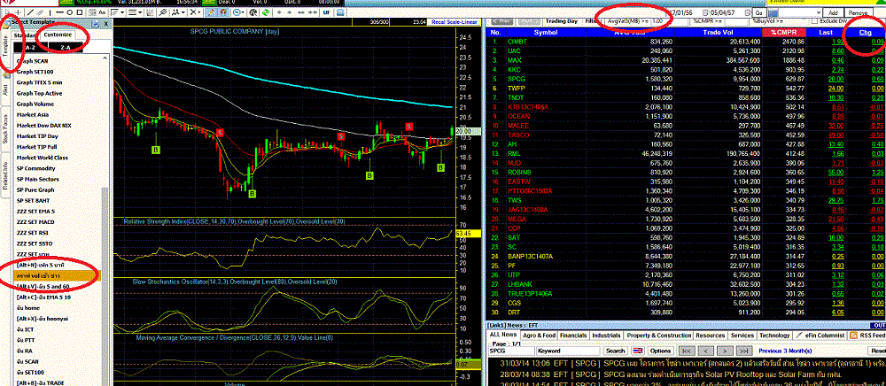Image resolution: width=886 pixels, height=386 pixels.
Task: Click the news Keyword input field
Action: 568,351
